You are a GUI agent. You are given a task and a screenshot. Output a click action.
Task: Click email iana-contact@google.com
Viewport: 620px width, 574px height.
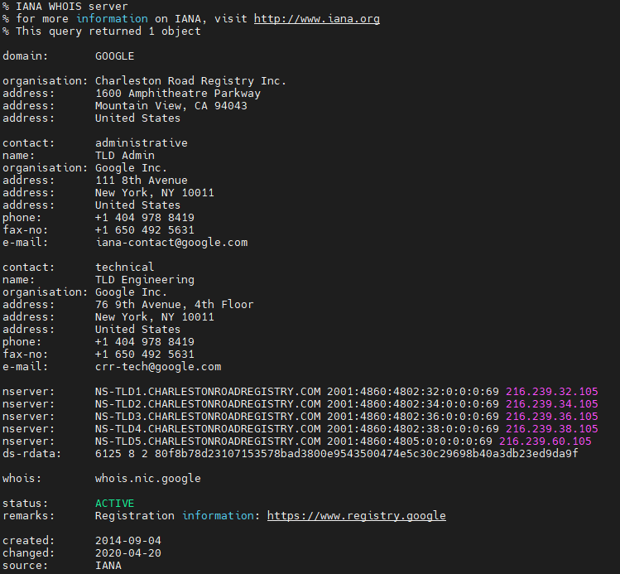click(x=171, y=242)
